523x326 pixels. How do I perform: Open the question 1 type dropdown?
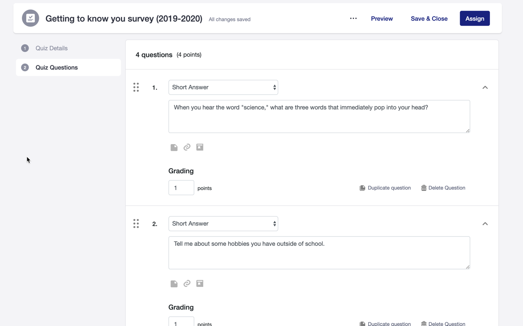click(223, 88)
